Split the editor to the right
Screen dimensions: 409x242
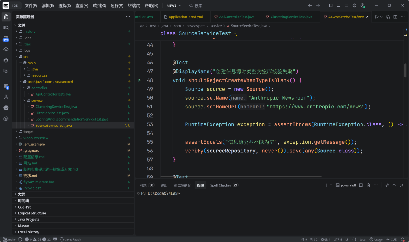[395, 17]
